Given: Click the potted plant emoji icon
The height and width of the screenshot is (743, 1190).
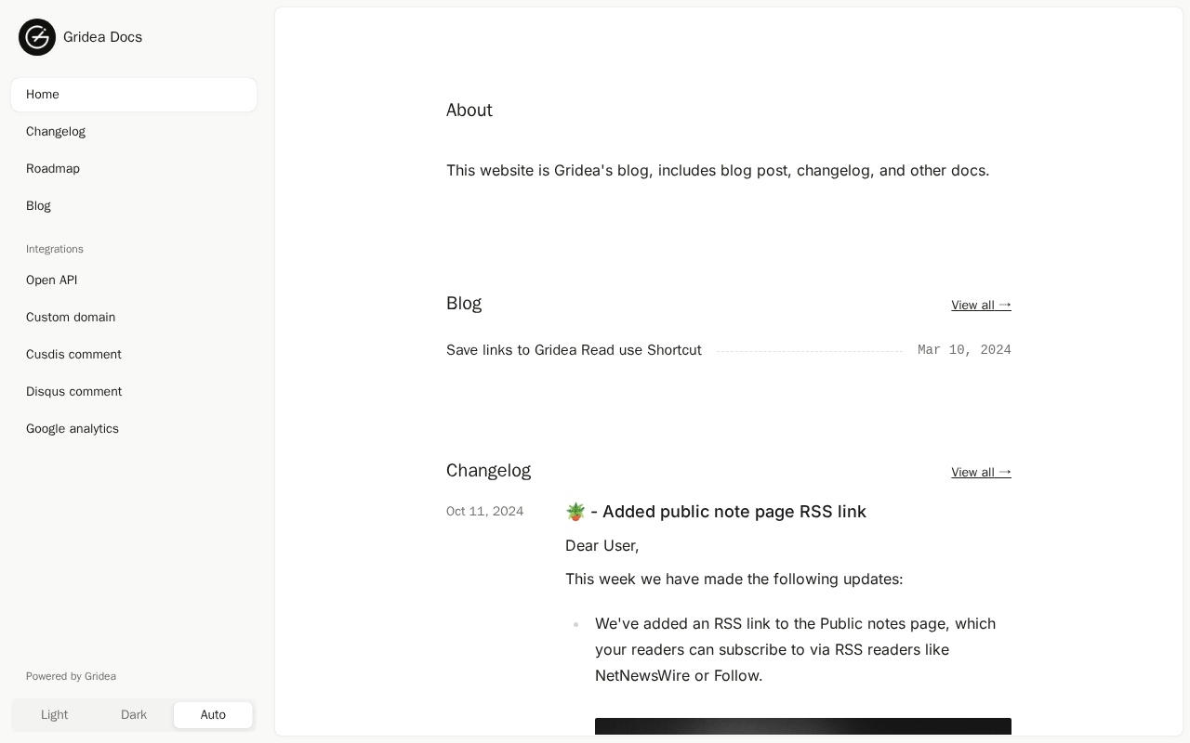Looking at the screenshot, I should click(575, 512).
